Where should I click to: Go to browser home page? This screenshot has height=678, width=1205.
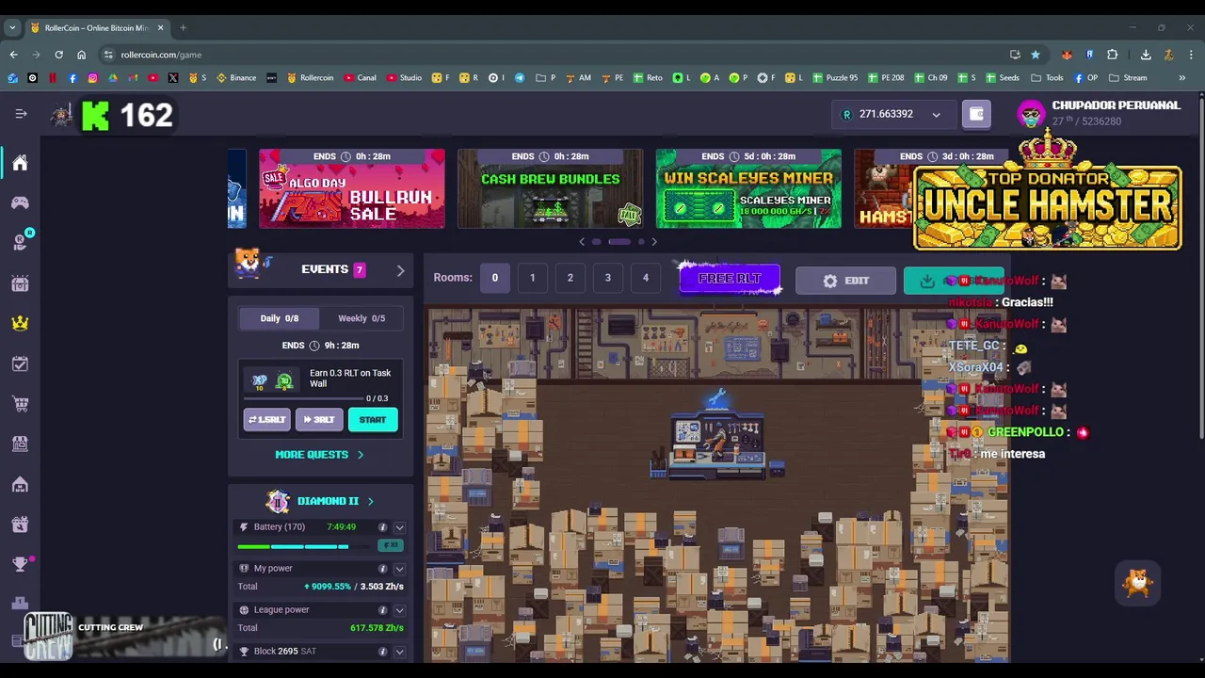[81, 55]
